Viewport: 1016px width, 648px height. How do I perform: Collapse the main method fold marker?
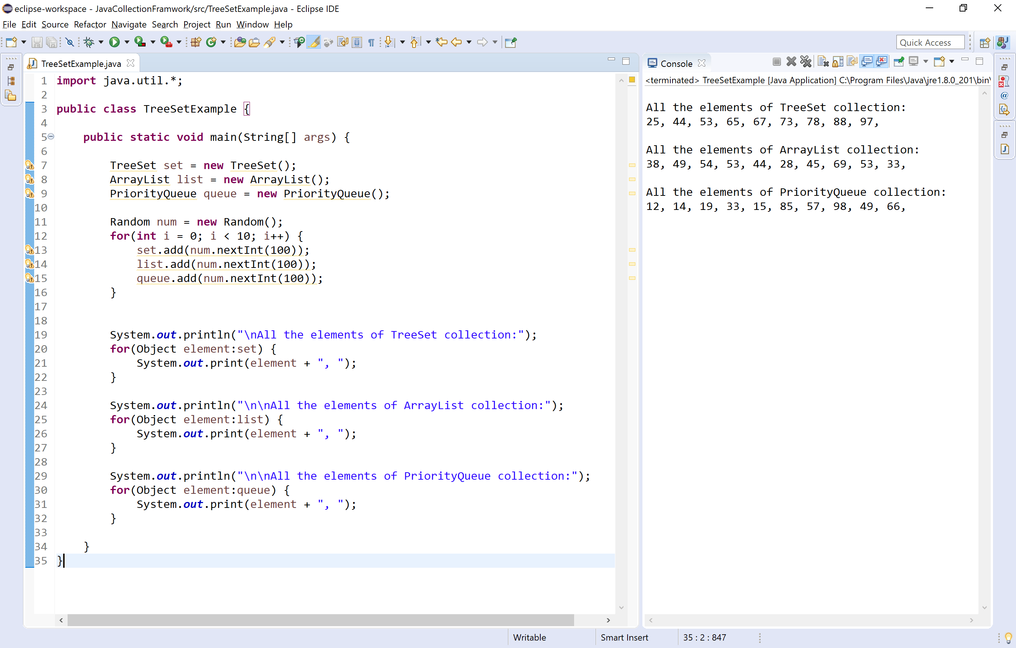coord(51,137)
